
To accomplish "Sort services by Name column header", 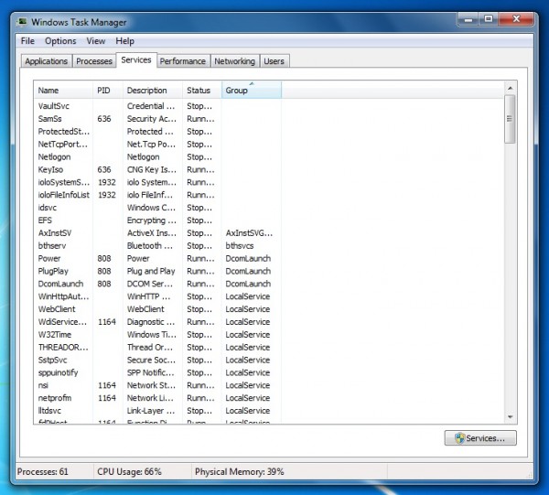I will 63,91.
